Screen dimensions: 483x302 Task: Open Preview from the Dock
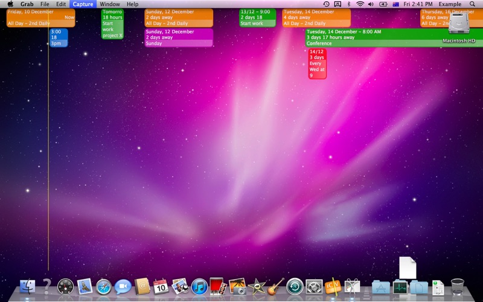(x=180, y=286)
